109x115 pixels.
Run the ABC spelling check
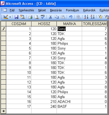pos(43,17)
